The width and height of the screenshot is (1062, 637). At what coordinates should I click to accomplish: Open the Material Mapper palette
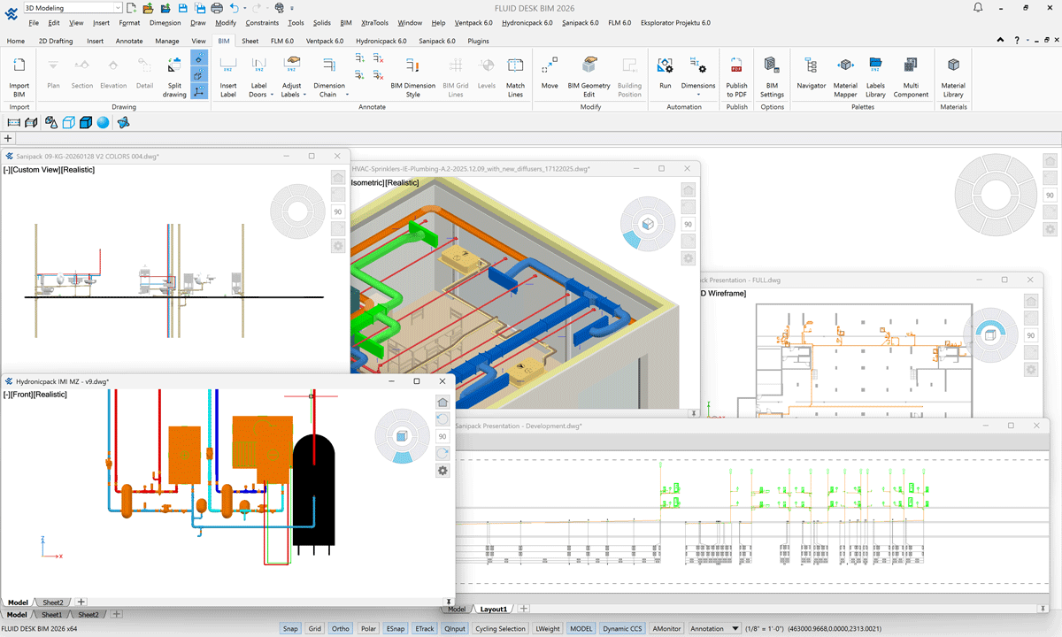845,77
